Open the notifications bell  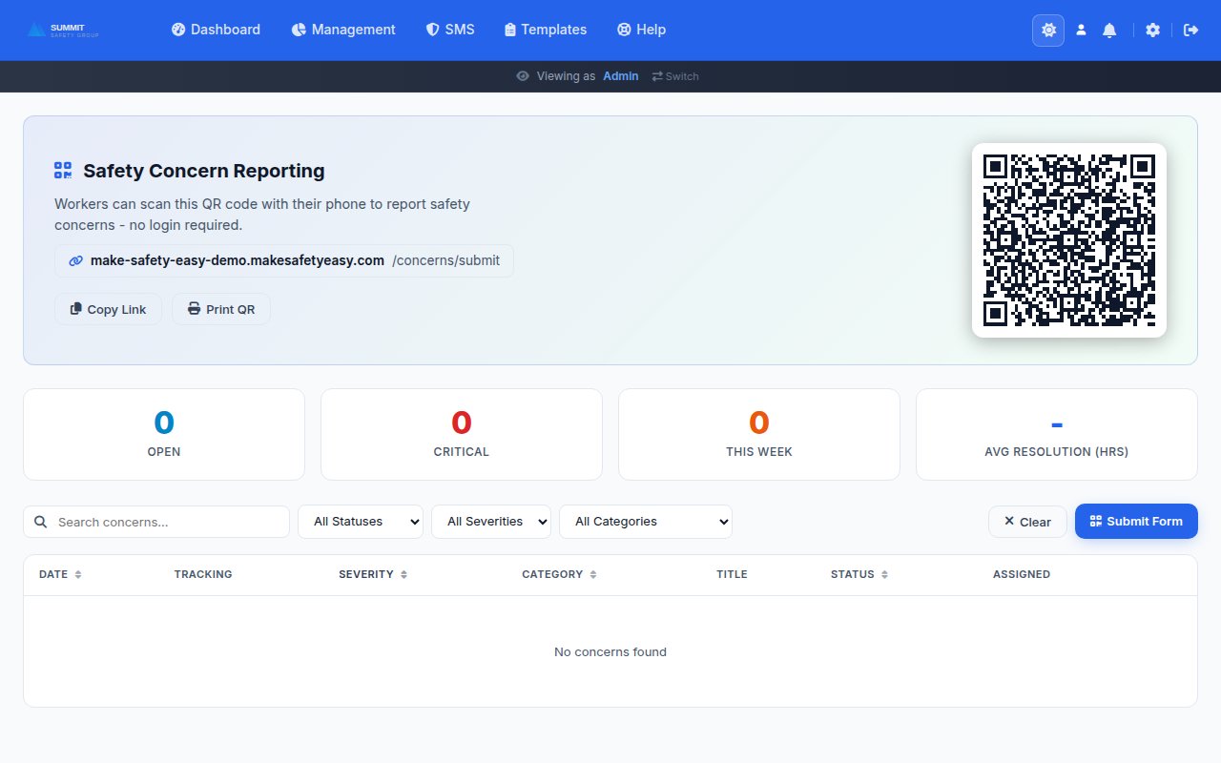pos(1109,31)
